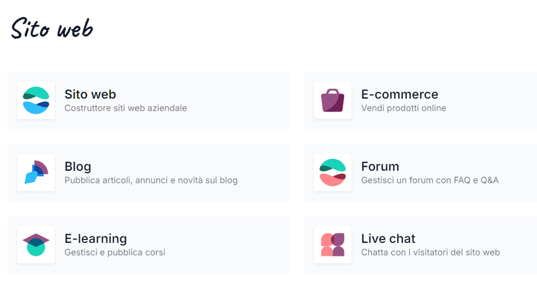Open the E-commerce app title
The width and height of the screenshot is (537, 299).
400,94
